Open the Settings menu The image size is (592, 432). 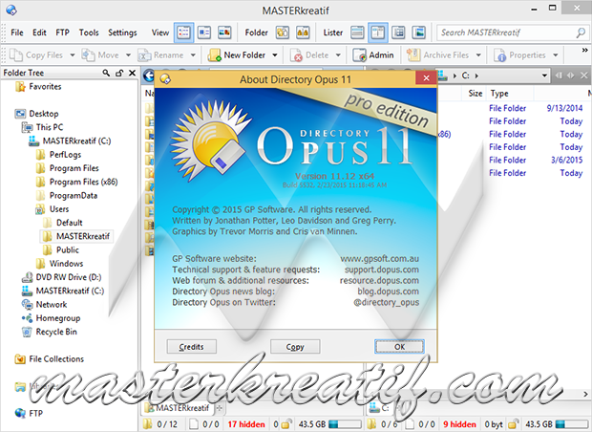point(122,32)
